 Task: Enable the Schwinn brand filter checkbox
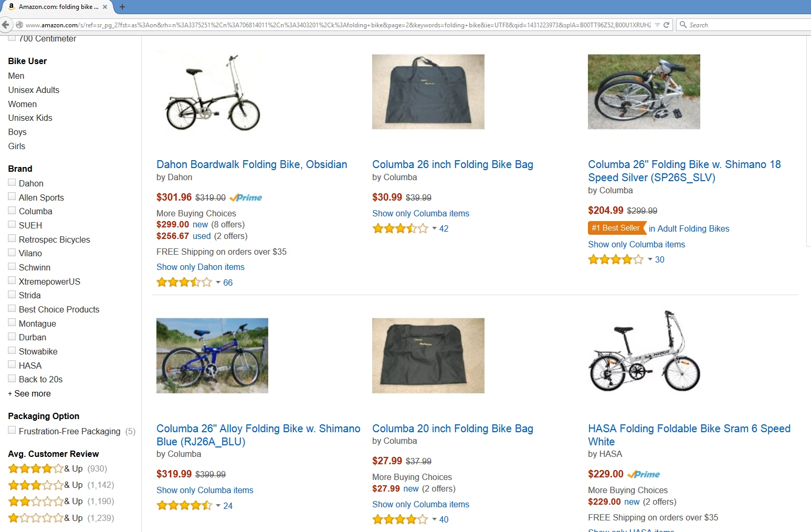pyautogui.click(x=12, y=267)
